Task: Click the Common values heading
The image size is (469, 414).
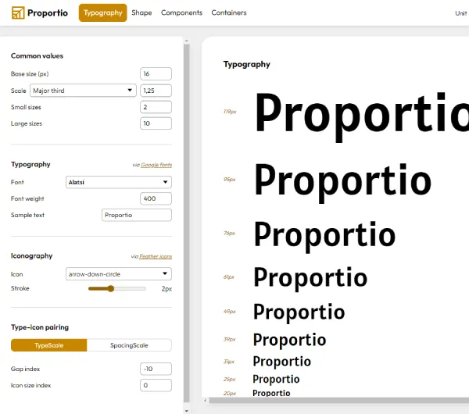Action: coord(37,56)
